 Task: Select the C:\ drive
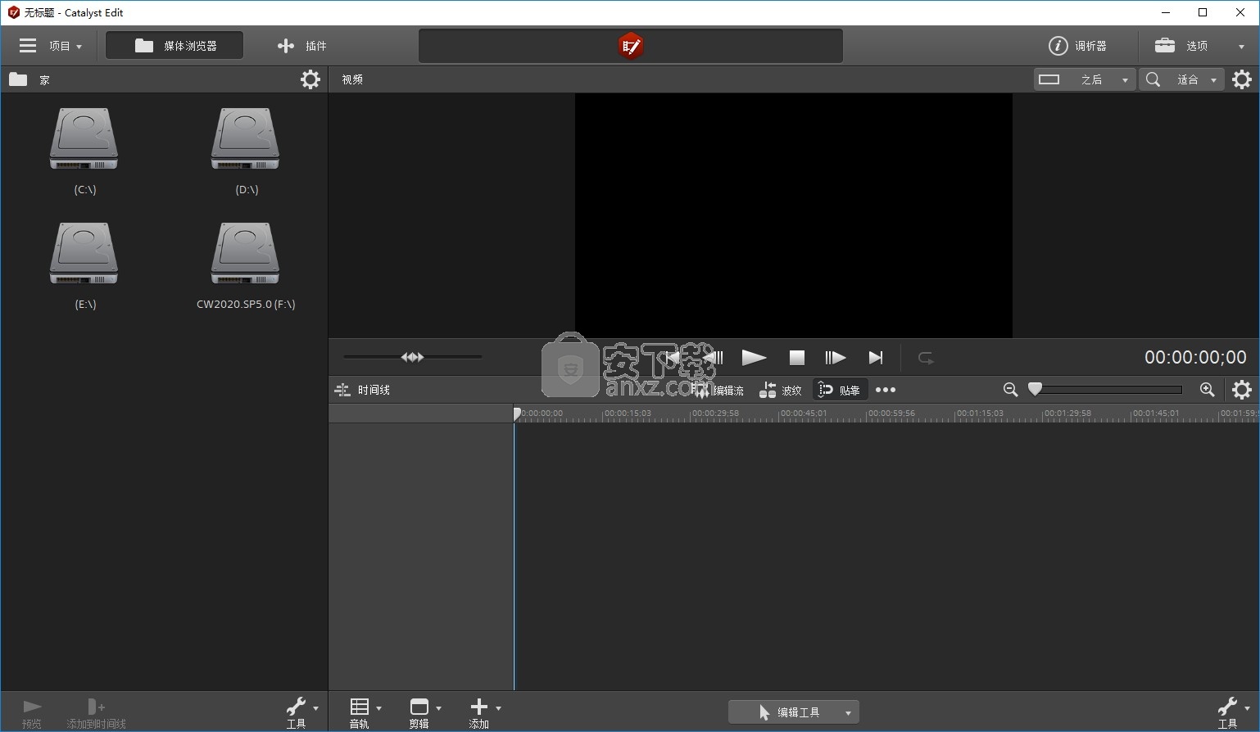click(84, 151)
